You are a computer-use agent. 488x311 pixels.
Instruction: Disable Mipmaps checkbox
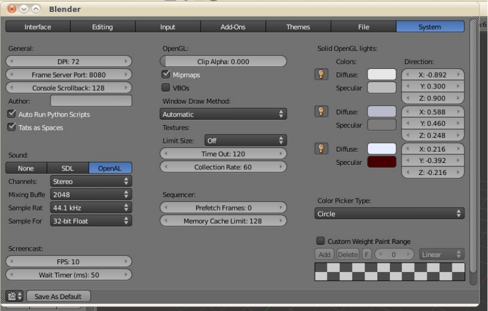(166, 75)
